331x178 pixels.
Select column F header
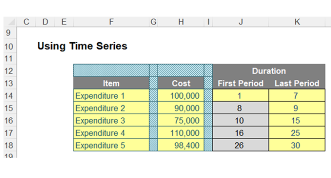(x=111, y=22)
